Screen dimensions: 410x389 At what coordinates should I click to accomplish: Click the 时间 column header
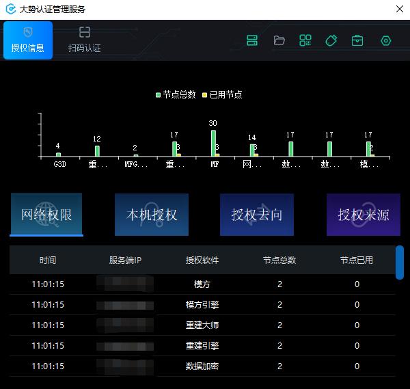tap(48, 260)
